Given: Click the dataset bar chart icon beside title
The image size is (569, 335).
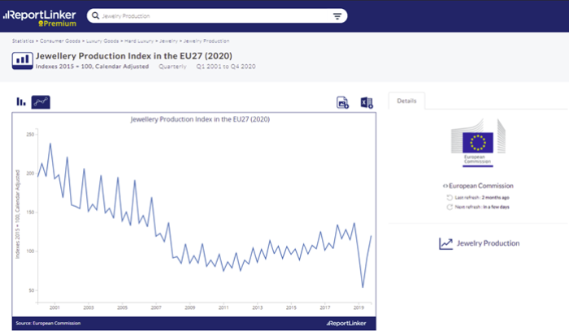Looking at the screenshot, I should point(21,61).
